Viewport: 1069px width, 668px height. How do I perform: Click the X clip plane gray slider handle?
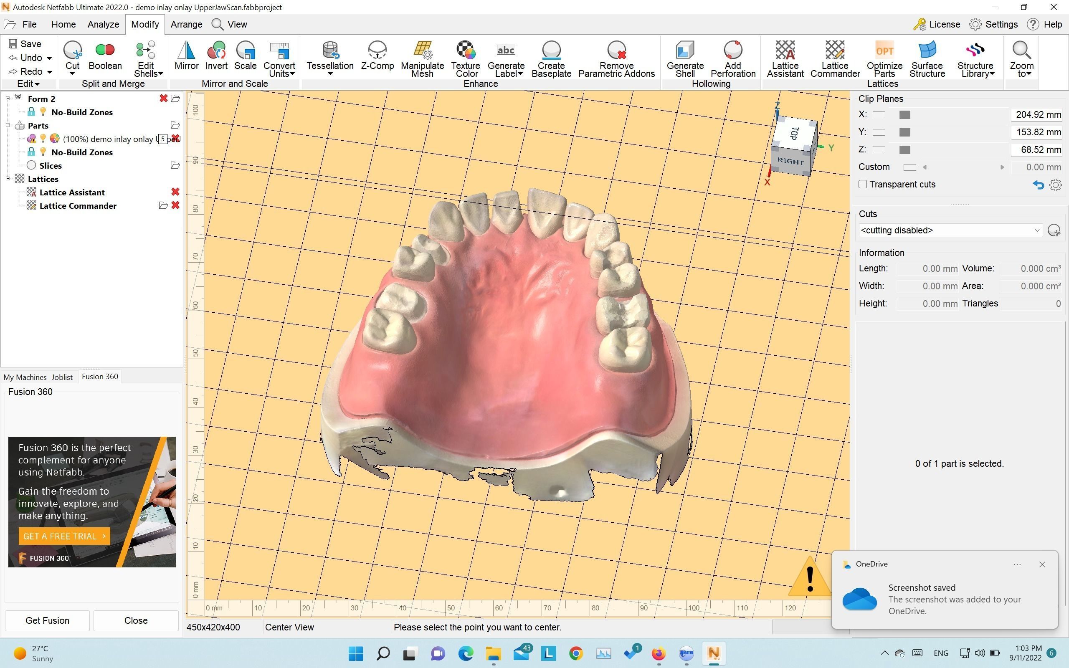[x=904, y=115]
